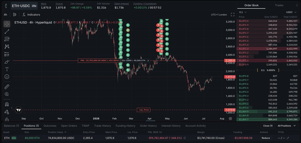
Task: Select bid price $1,870.8 in order book
Action: [x=244, y=76]
